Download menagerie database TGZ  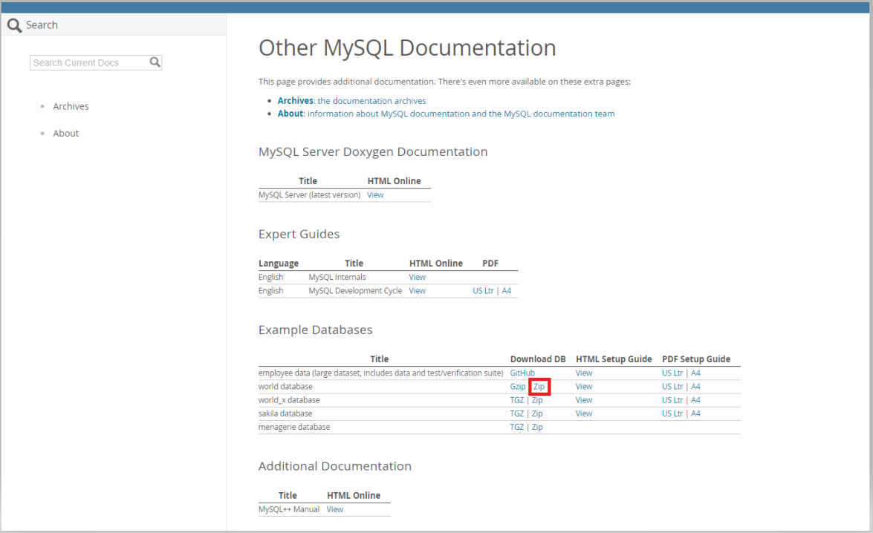(516, 428)
